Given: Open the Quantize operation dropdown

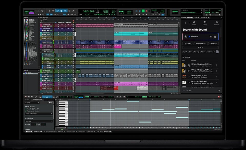Looking at the screenshot, I should [x=32, y=103].
